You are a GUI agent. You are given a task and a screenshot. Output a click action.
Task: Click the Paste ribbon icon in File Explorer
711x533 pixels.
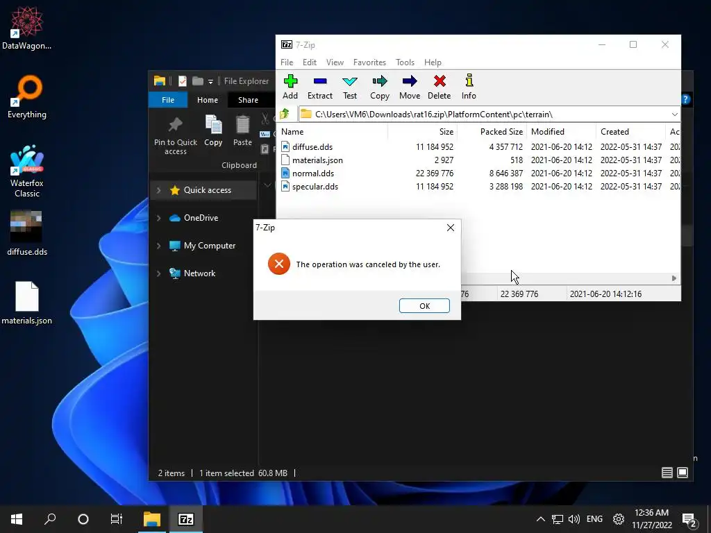pyautogui.click(x=242, y=130)
